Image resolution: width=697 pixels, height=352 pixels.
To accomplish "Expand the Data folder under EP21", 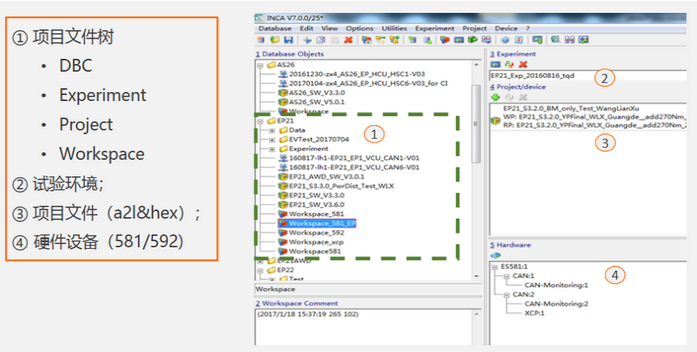I will [272, 129].
